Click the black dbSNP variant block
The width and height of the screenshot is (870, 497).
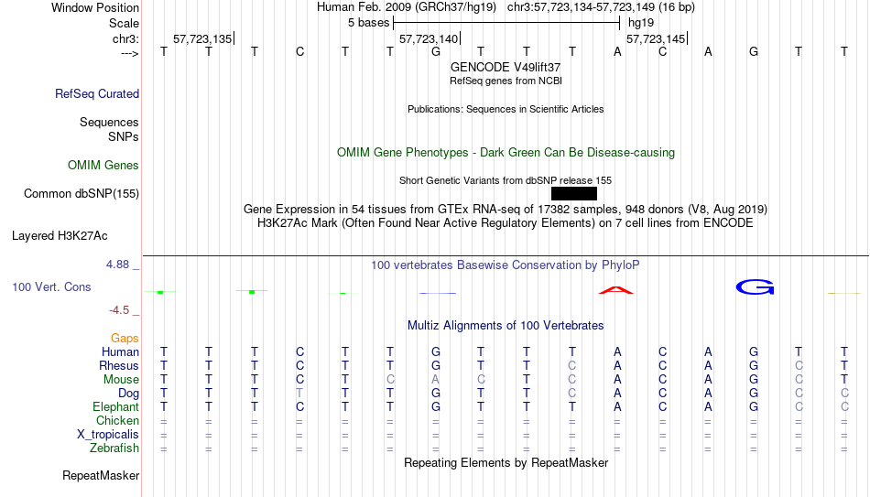574,194
